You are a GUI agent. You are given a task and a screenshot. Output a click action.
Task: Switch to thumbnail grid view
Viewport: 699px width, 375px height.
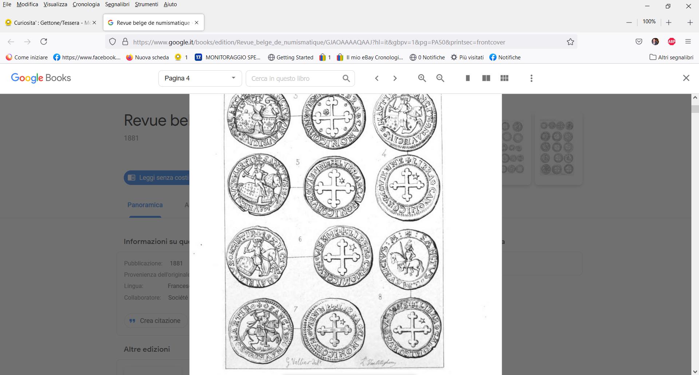coord(504,78)
